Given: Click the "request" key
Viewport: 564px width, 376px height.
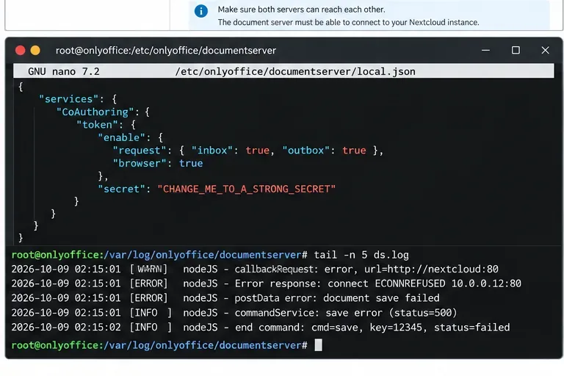Looking at the screenshot, I should tap(140, 151).
